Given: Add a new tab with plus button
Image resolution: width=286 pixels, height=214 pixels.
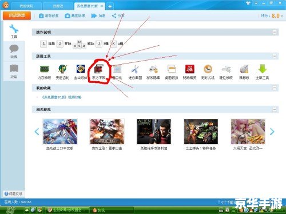Looking at the screenshot, I should [x=110, y=6].
